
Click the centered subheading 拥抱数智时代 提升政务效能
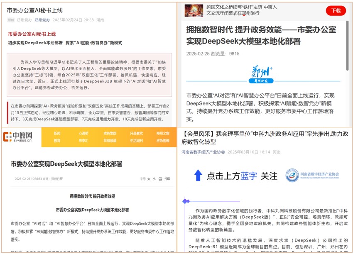click(93, 196)
